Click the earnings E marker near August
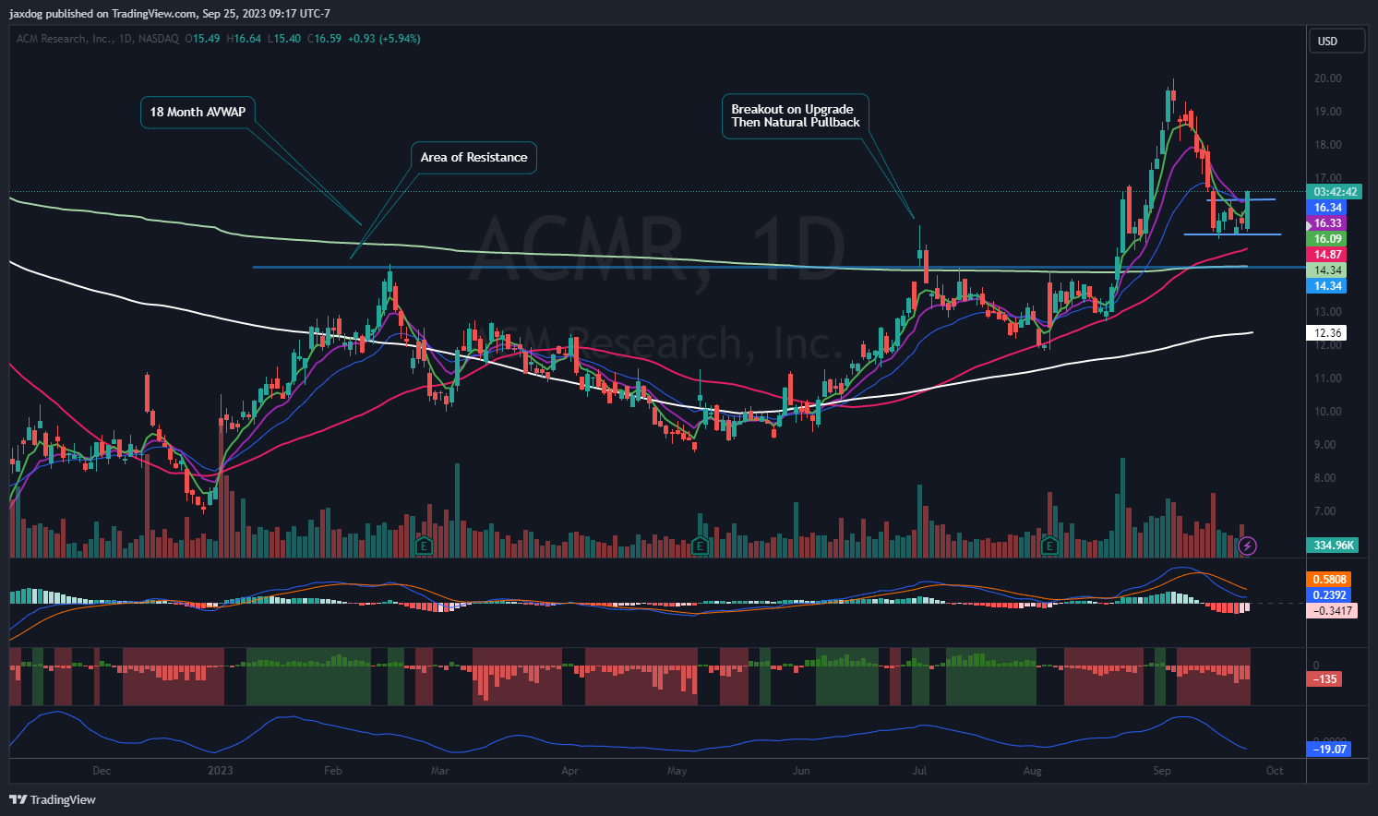This screenshot has height=816, width=1378. [1049, 546]
